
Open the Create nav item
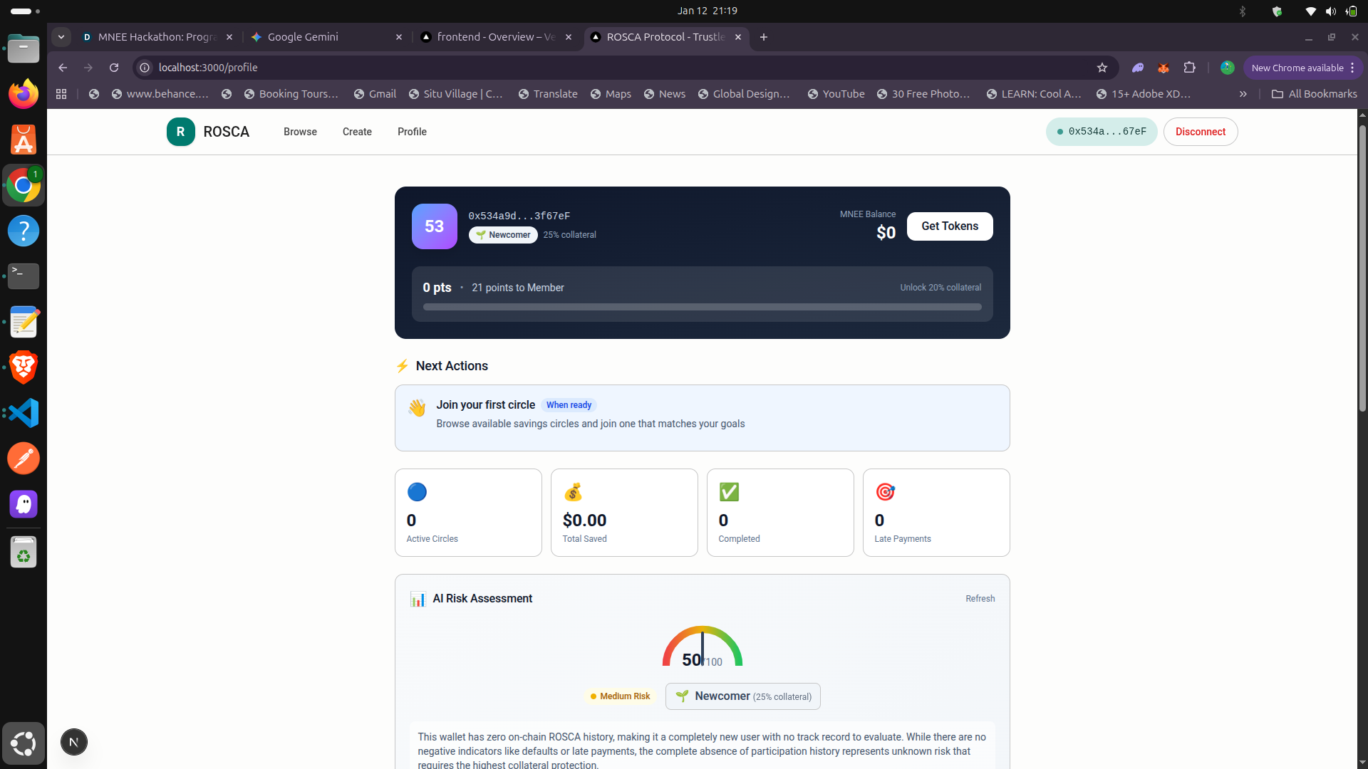pyautogui.click(x=357, y=132)
